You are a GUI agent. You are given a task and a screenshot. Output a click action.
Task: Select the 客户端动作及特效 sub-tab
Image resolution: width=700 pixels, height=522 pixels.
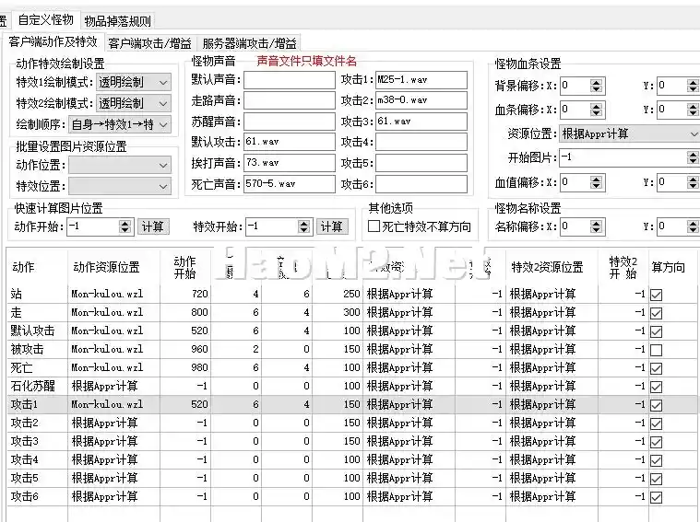[53, 42]
